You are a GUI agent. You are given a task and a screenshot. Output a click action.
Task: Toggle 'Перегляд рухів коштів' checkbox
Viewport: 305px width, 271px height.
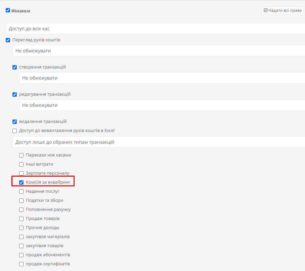coord(8,40)
